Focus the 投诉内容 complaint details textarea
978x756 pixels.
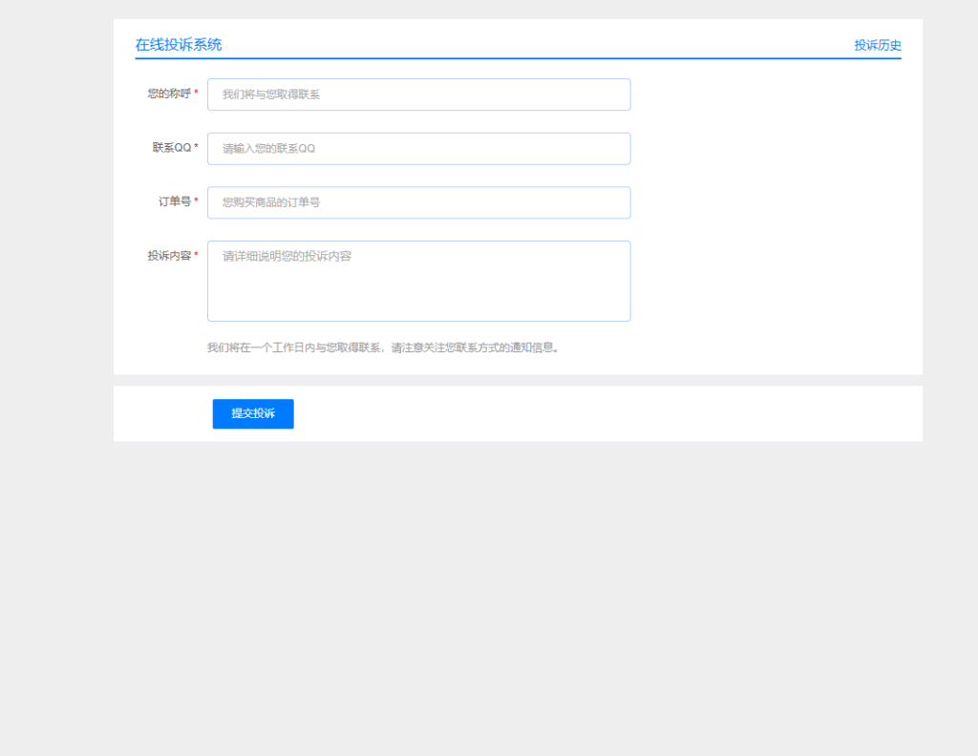[418, 281]
